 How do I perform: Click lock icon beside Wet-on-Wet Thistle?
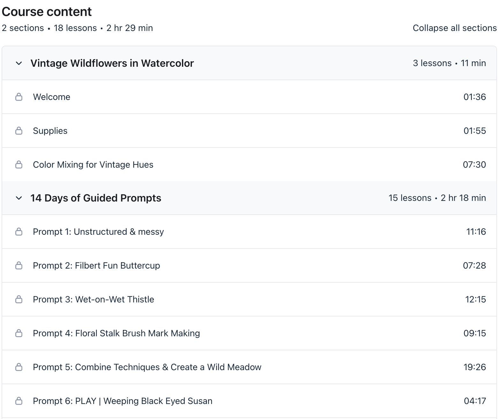pyautogui.click(x=19, y=300)
